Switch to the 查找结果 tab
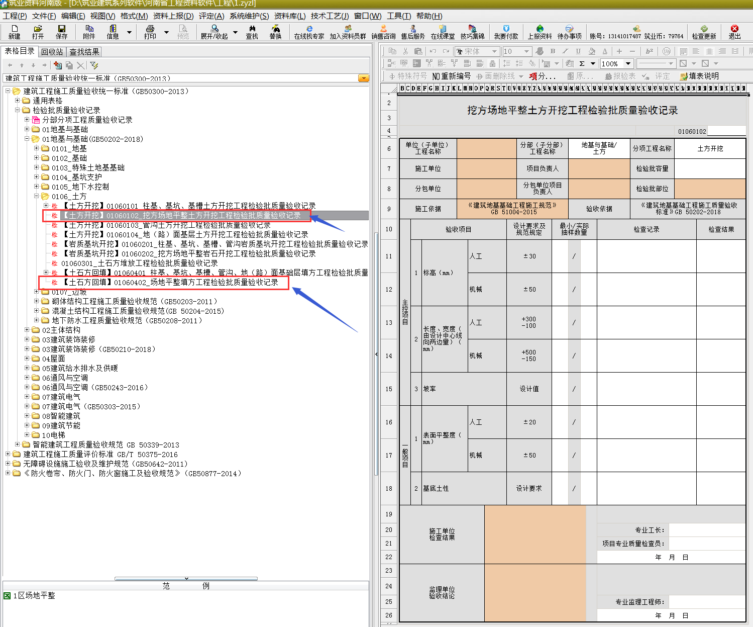Image resolution: width=753 pixels, height=627 pixels. point(84,52)
